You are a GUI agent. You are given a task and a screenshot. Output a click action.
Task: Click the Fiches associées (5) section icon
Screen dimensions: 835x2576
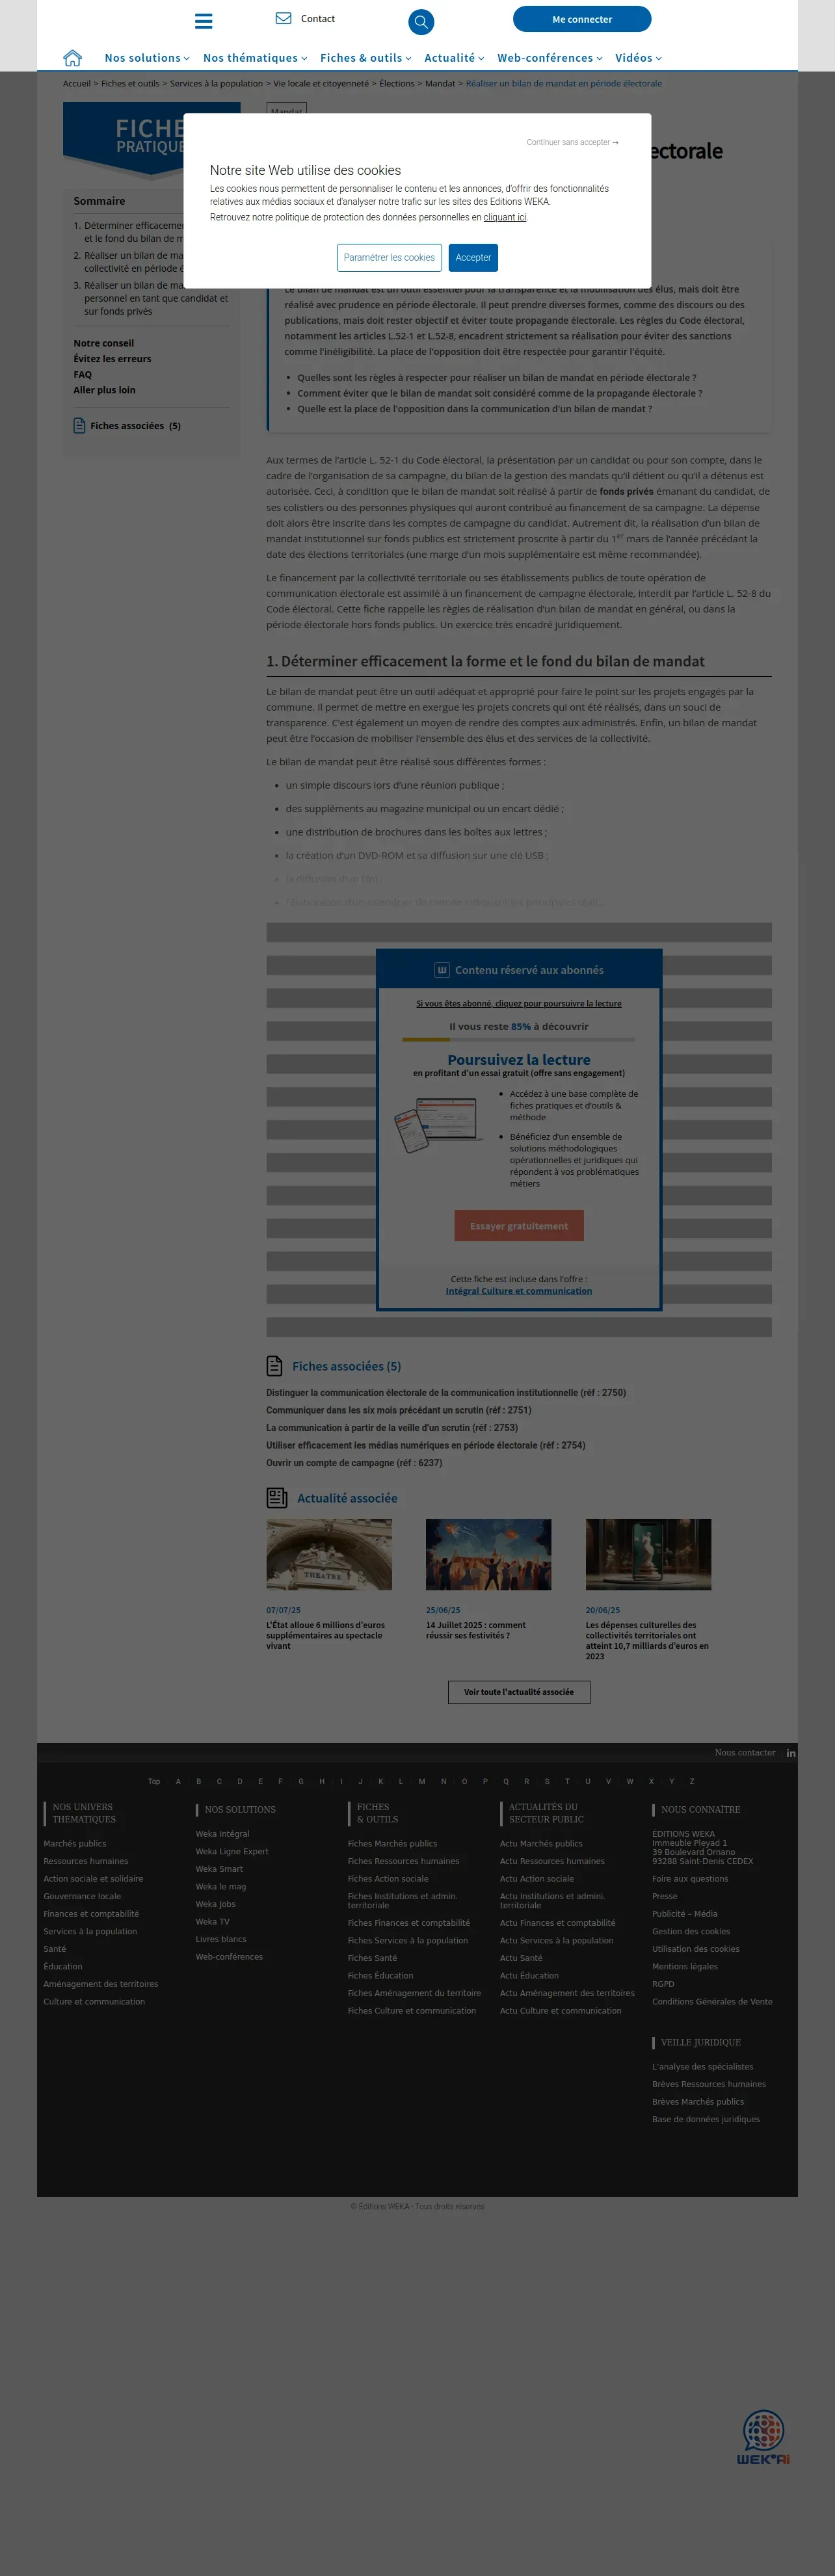(274, 1366)
